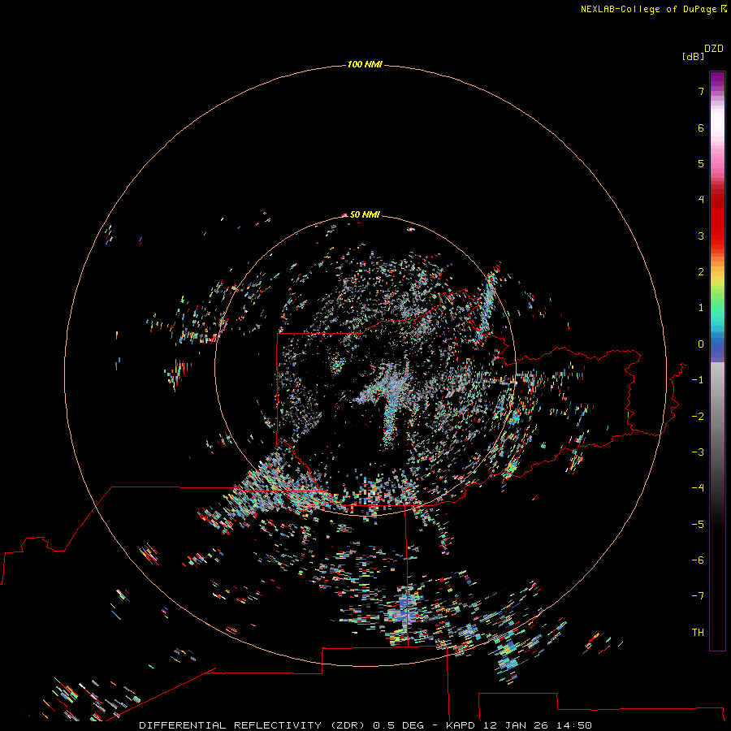
Task: Click the 3 value on color scale
Action: click(701, 236)
